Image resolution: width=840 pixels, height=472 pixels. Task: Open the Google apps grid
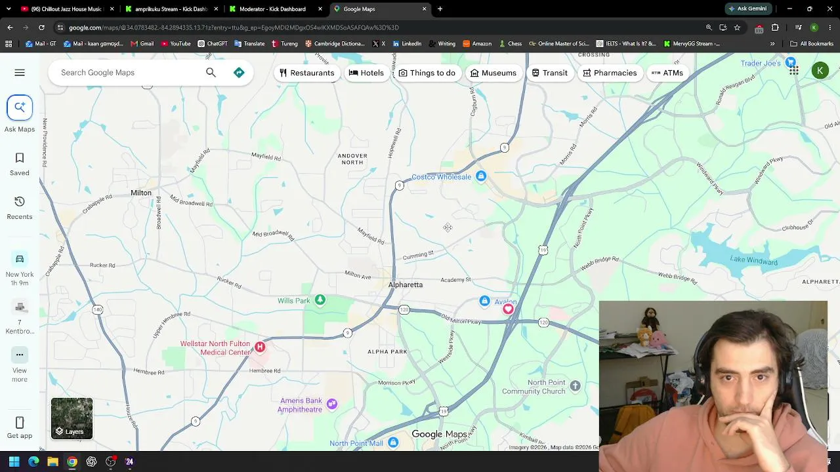(x=794, y=71)
